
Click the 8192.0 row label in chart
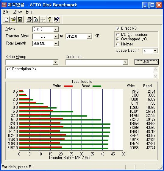13,148
